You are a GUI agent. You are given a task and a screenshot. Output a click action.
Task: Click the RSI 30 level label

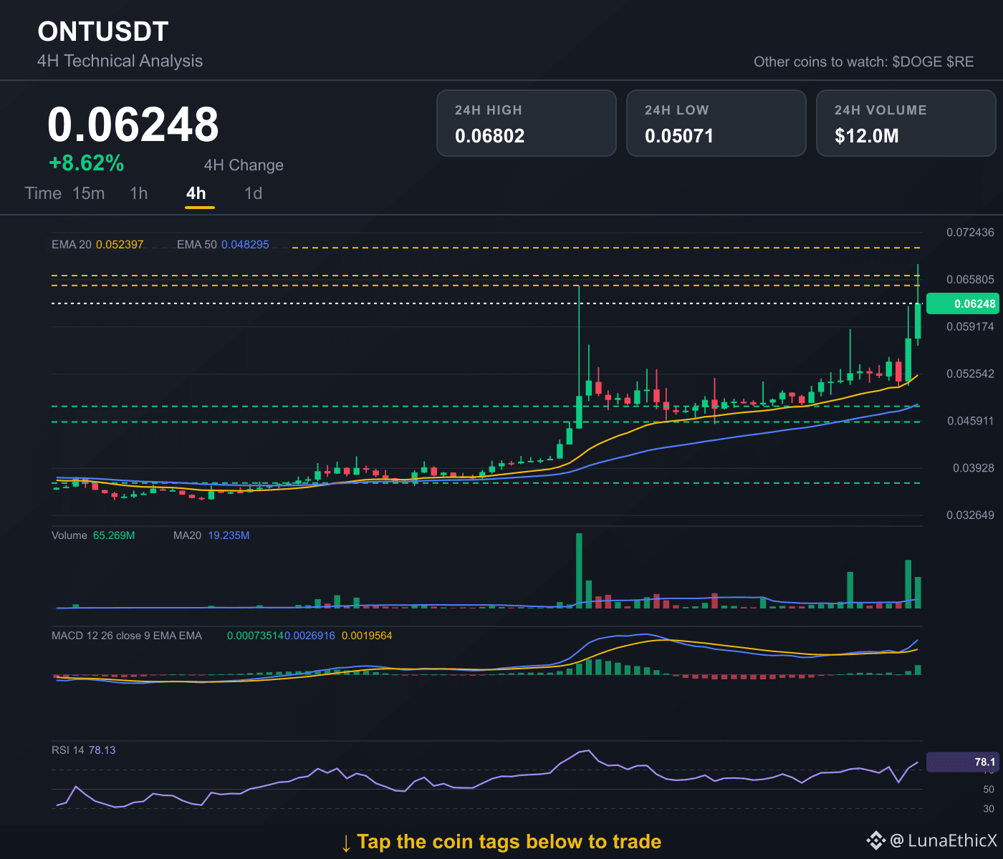click(x=989, y=809)
